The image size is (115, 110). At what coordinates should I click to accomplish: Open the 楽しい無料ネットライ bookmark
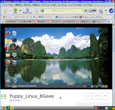click(42, 17)
